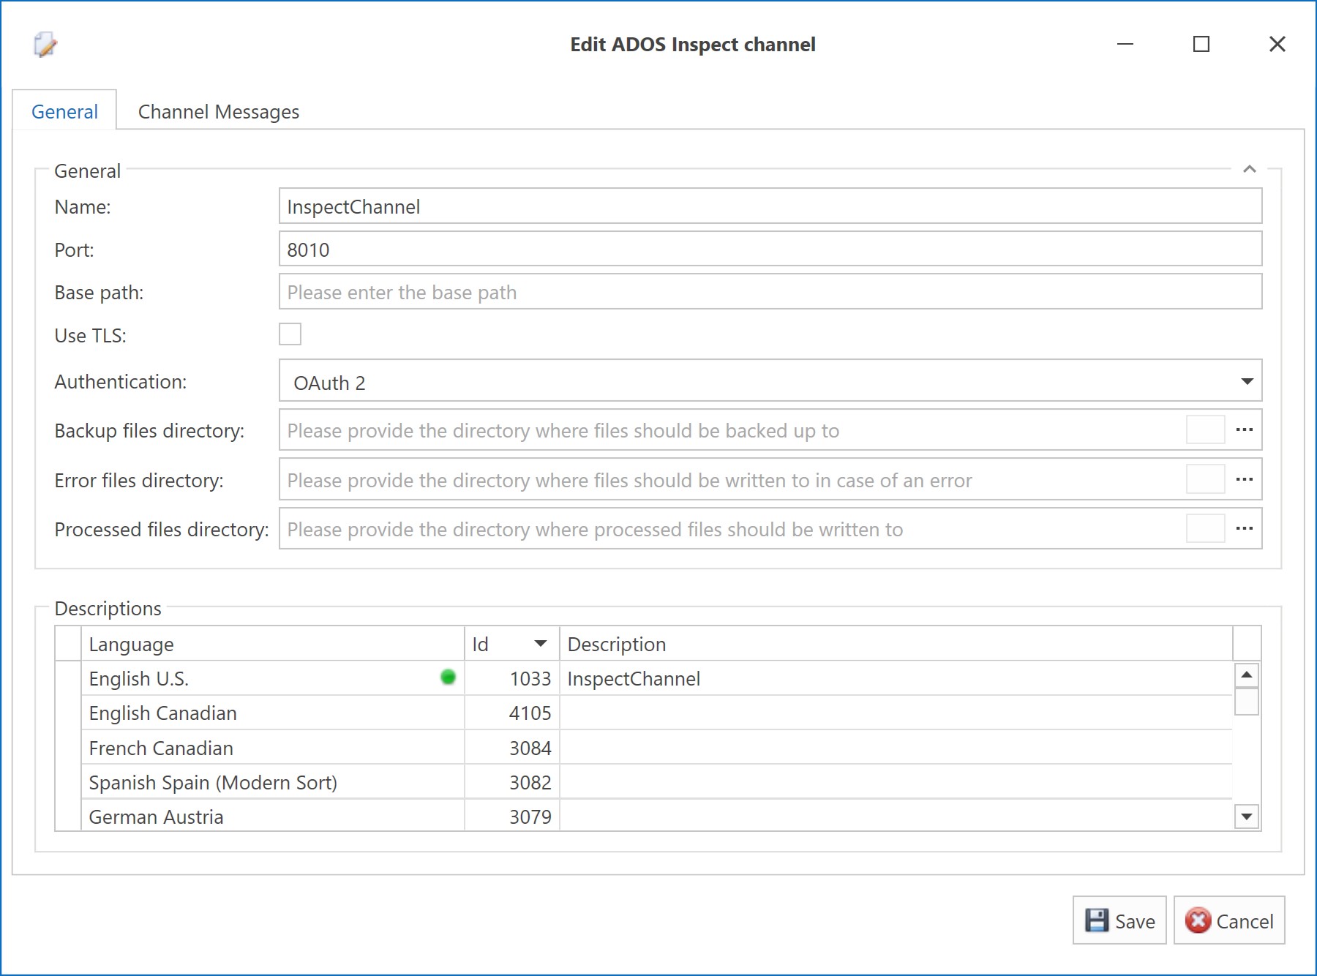Screen dimensions: 1317x976
Task: Click the scrollbar down arrow in Descriptions
Action: click(x=1245, y=814)
